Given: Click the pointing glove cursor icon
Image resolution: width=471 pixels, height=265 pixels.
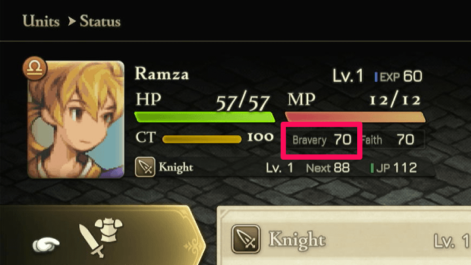Looking at the screenshot, I should 46,245.
